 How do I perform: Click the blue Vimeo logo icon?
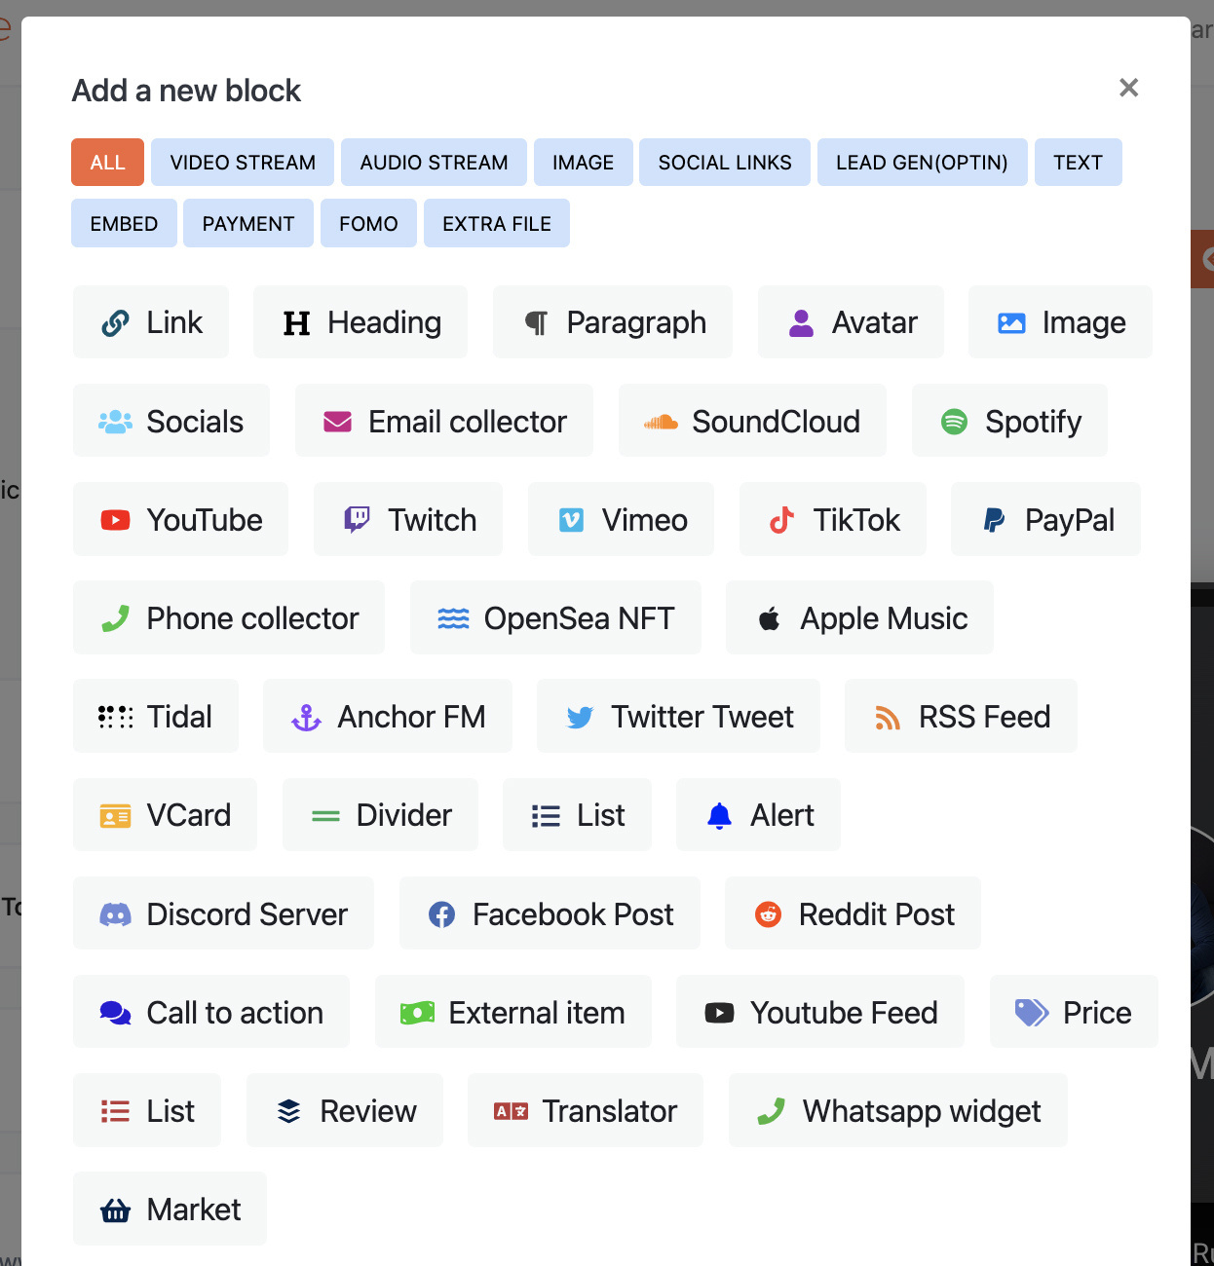(571, 520)
